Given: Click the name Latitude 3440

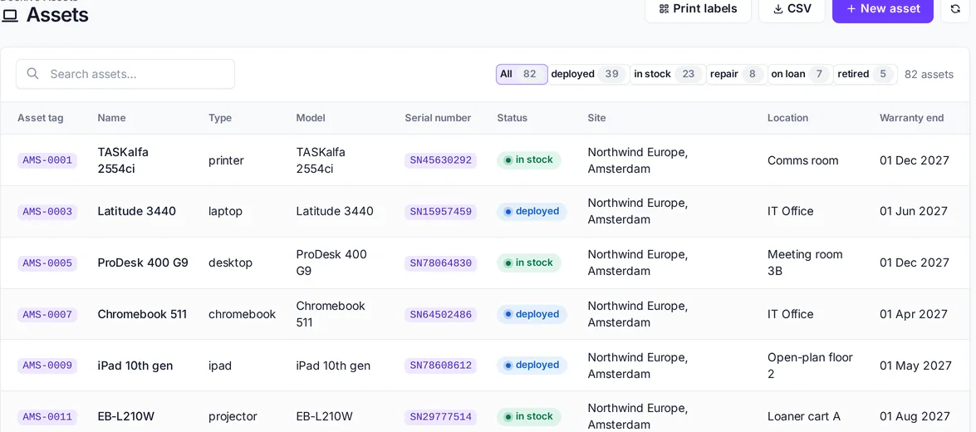Looking at the screenshot, I should tap(137, 211).
